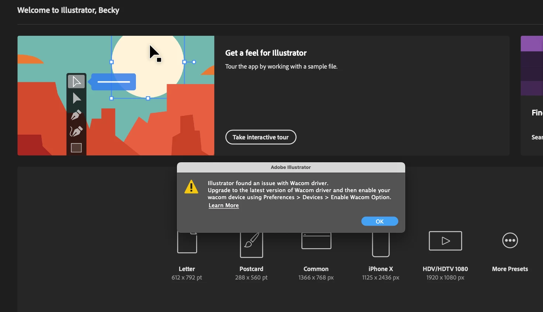Click the 'Get a feel for Illustrator' heading

click(266, 53)
